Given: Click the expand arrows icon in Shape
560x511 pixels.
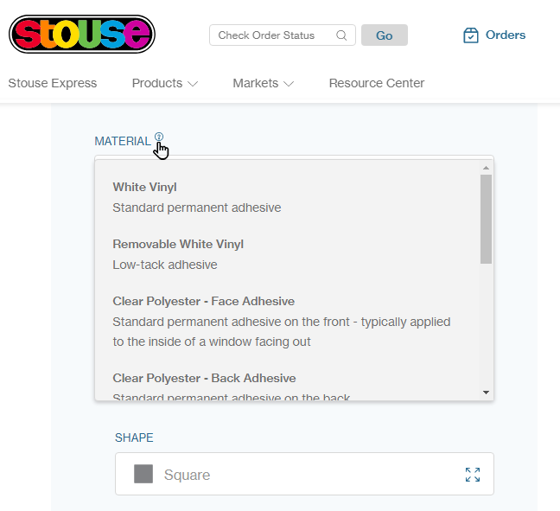Looking at the screenshot, I should click(x=473, y=475).
